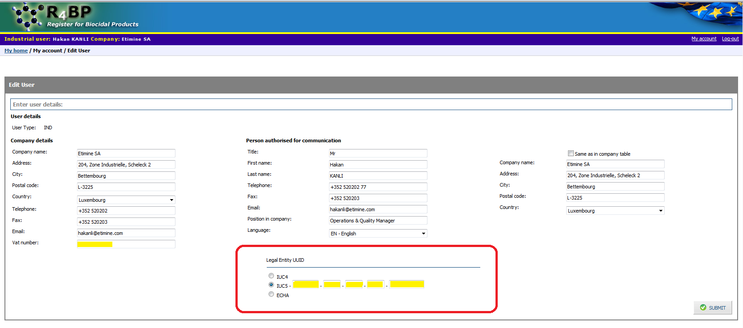This screenshot has height=328, width=743.
Task: Click the Edit User panel header
Action: click(x=371, y=85)
